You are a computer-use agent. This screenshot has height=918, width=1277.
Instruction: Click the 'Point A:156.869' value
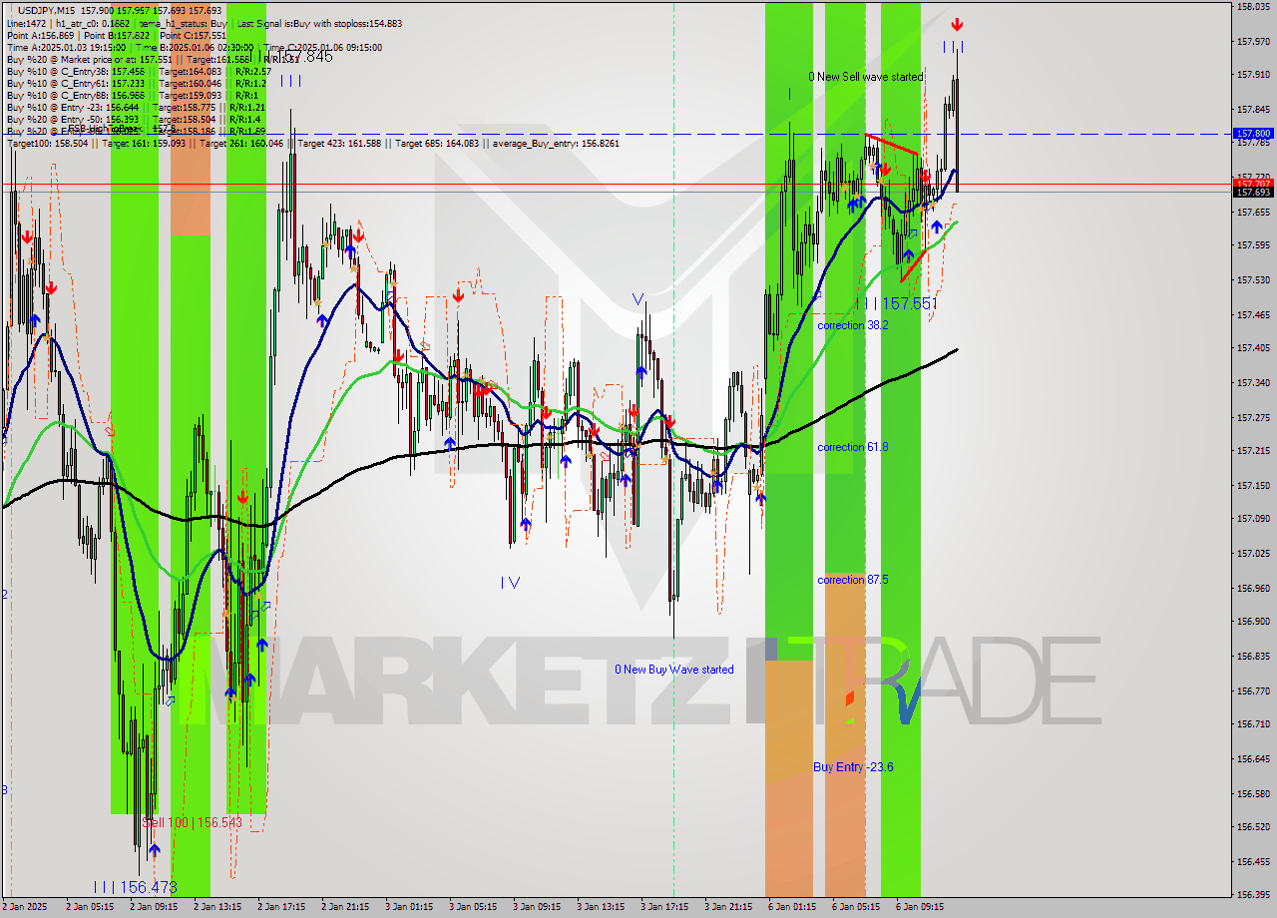[x=39, y=35]
